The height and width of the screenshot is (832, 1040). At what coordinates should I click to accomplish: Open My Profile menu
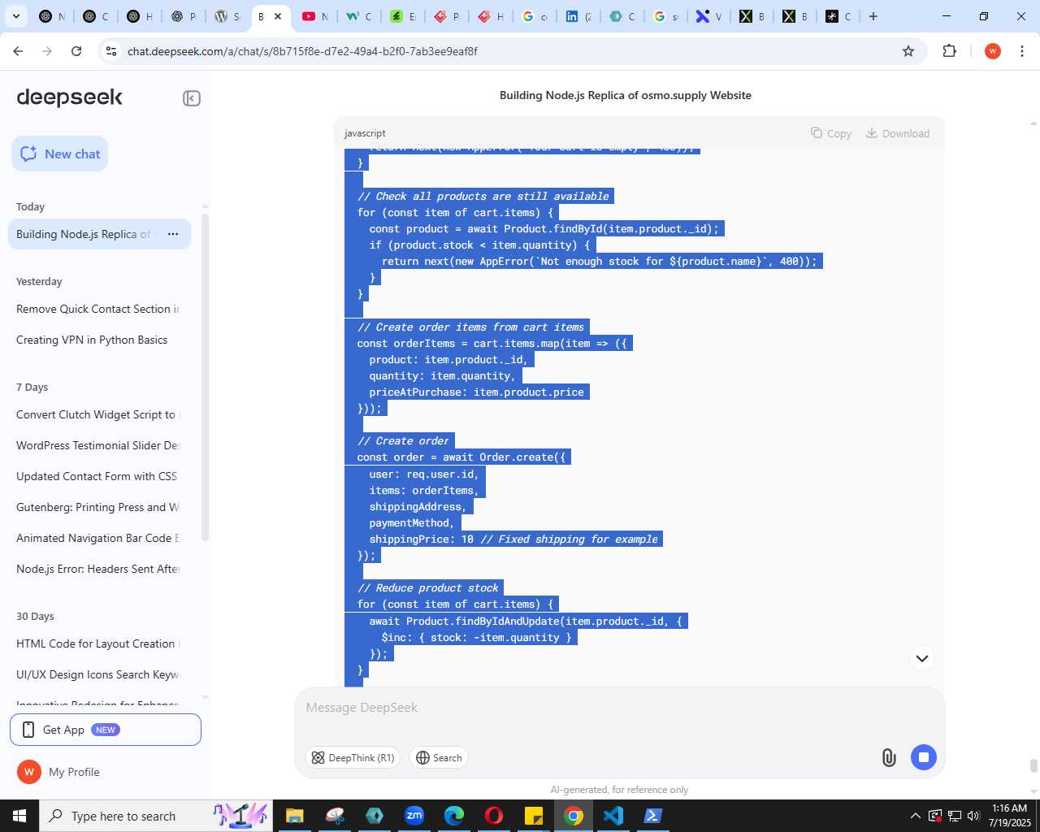(x=58, y=772)
